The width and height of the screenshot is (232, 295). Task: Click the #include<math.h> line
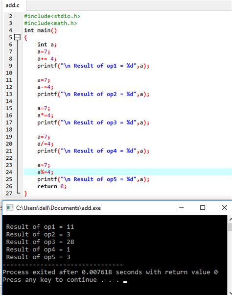click(50, 24)
